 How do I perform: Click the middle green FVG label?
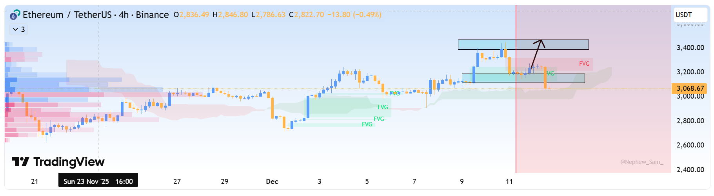pos(379,119)
